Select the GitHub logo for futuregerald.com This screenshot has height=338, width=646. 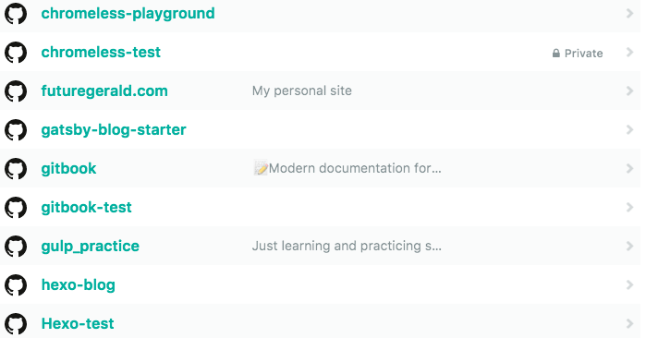(x=16, y=91)
